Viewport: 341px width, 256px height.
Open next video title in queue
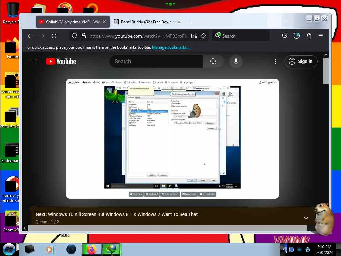pos(123,214)
